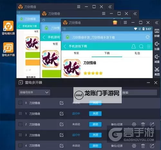Click the 运行中 status of instance 1
This screenshot has height=150, width=161.
76,114
